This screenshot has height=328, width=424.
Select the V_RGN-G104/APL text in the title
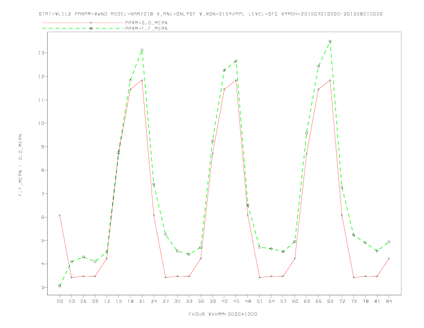222,14
